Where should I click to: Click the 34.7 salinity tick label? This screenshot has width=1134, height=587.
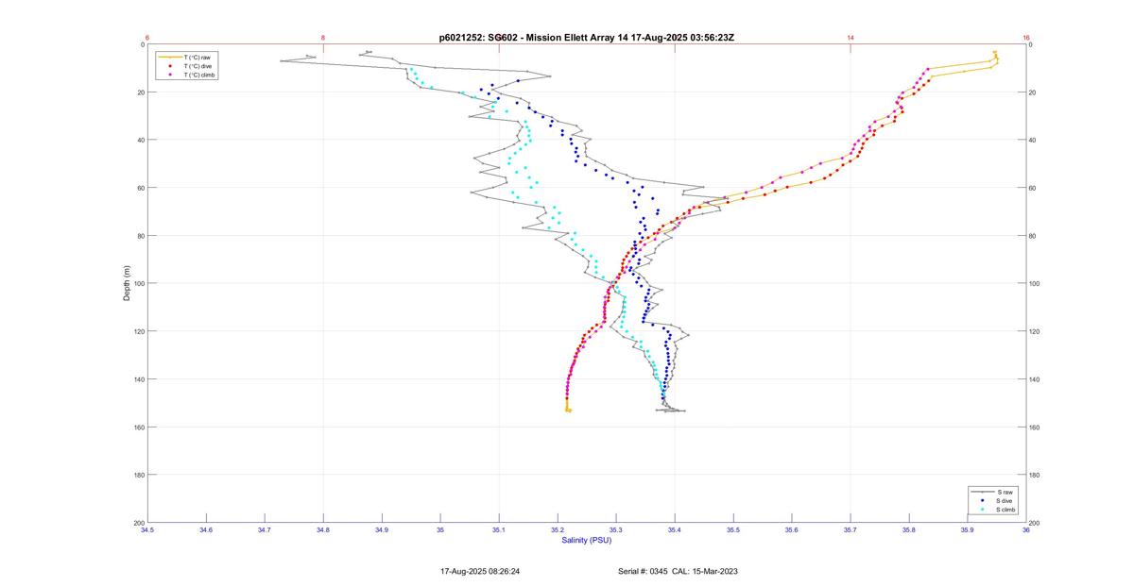tap(265, 529)
